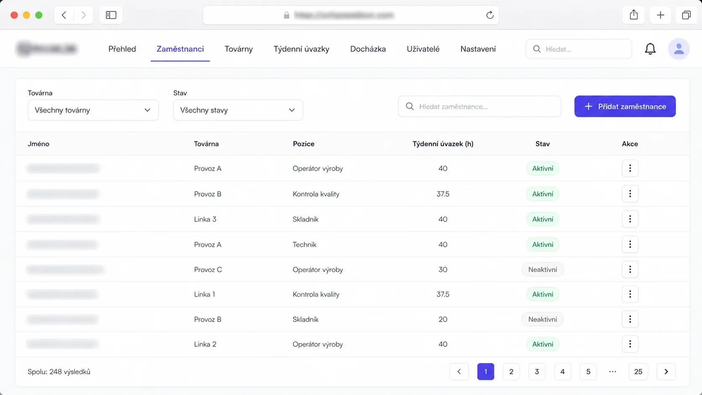Open the browser share menu

(634, 15)
